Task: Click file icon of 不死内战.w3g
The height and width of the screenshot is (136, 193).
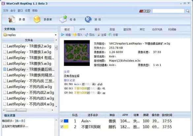Action: [5, 87]
